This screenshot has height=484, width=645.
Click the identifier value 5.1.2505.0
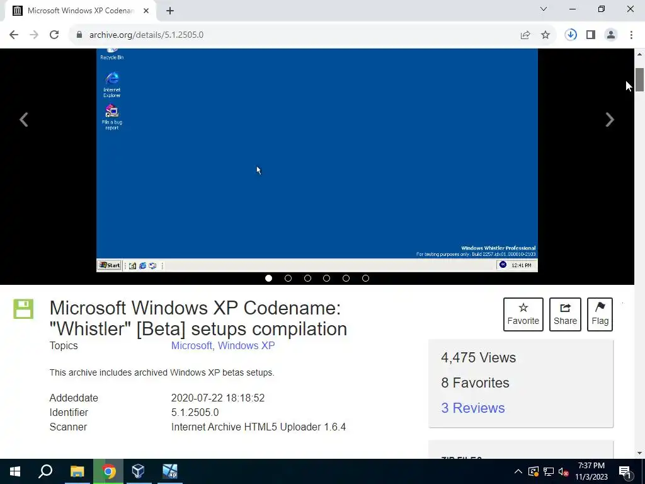[195, 412]
